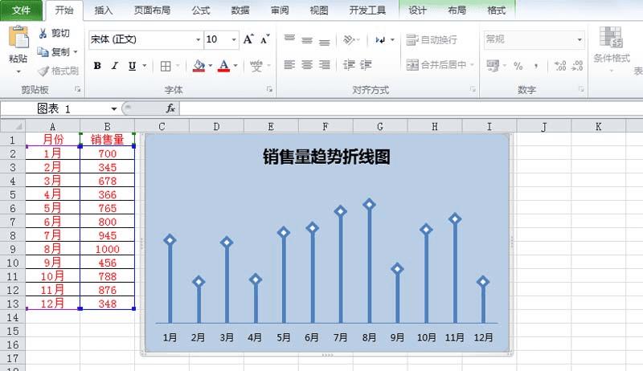Switch to the Insert (插入) tab
Viewport: 643px width, 371px height.
click(104, 10)
